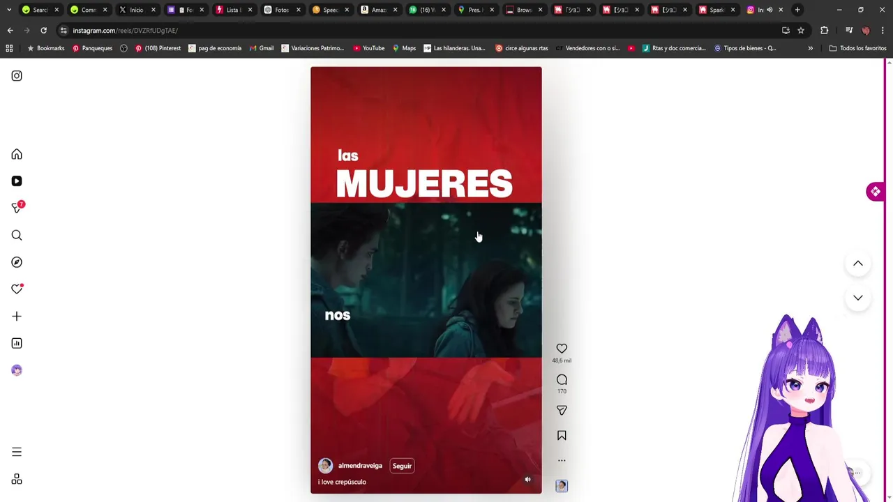Open the 'Variaciones Patrimo...' bookmark
893x502 pixels.
point(313,48)
